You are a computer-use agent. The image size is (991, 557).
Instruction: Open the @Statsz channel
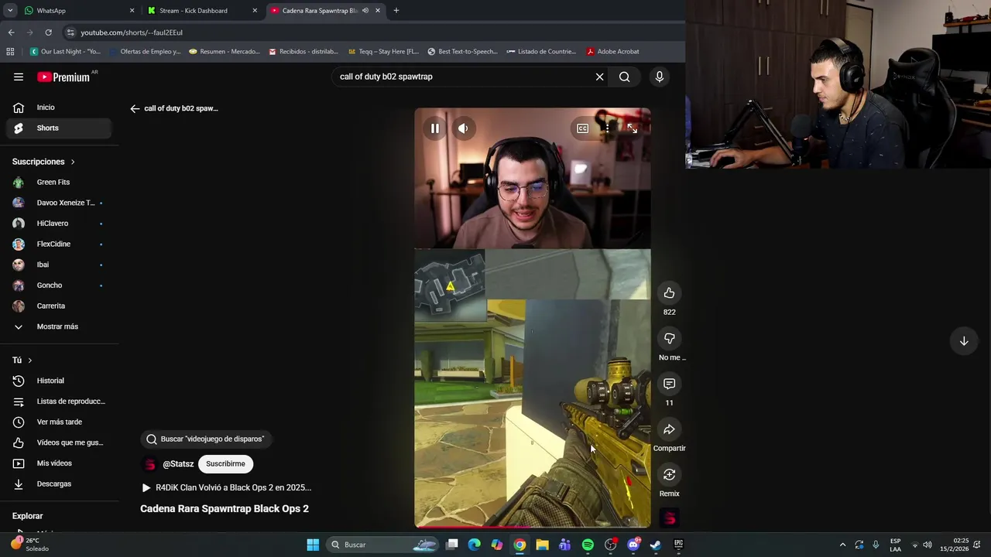pyautogui.click(x=178, y=464)
